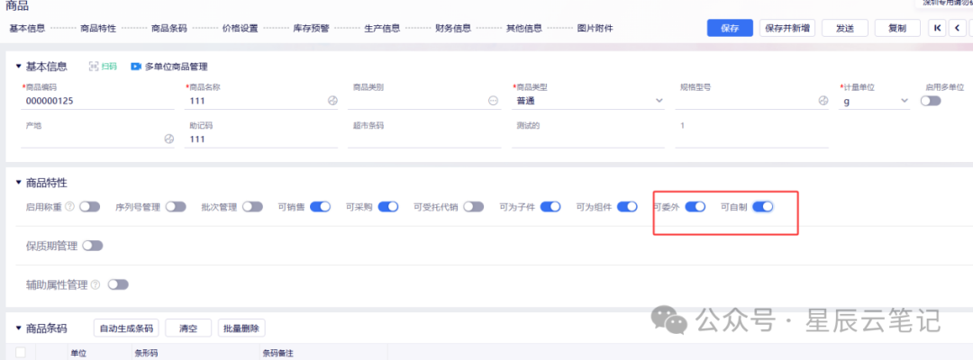The height and width of the screenshot is (360, 973).
Task: Enable 保质期管理 switch
Action: pyautogui.click(x=93, y=246)
